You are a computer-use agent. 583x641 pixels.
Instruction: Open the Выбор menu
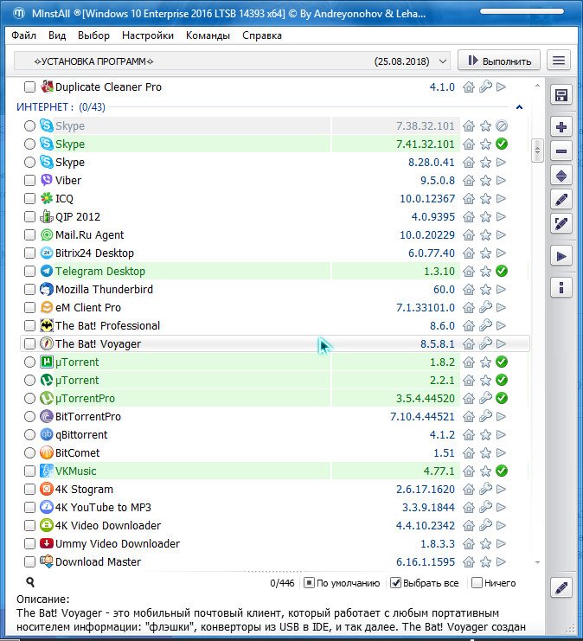point(93,35)
